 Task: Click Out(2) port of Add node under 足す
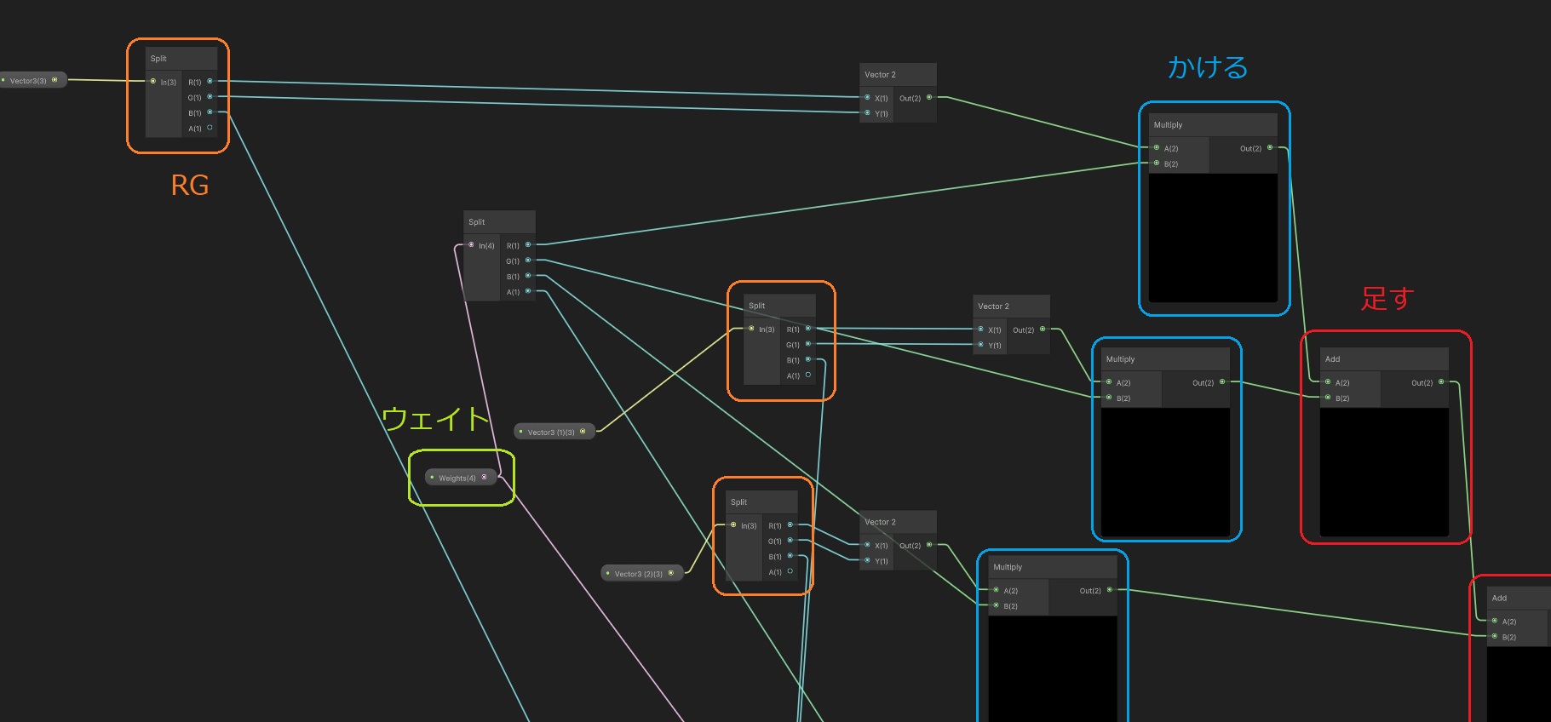click(1441, 382)
